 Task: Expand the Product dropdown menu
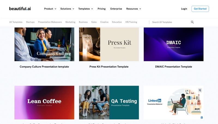point(50,9)
